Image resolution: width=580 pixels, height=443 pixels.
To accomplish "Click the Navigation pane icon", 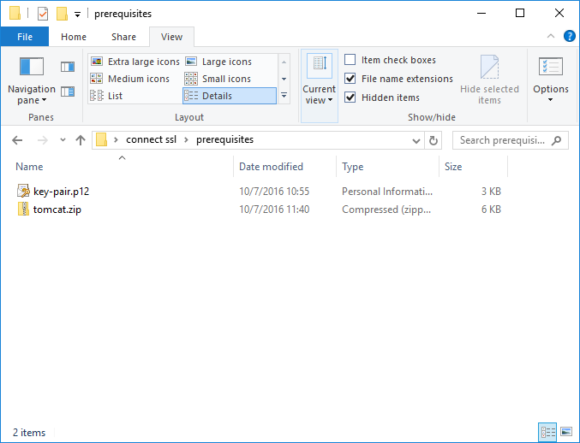I will (32, 68).
